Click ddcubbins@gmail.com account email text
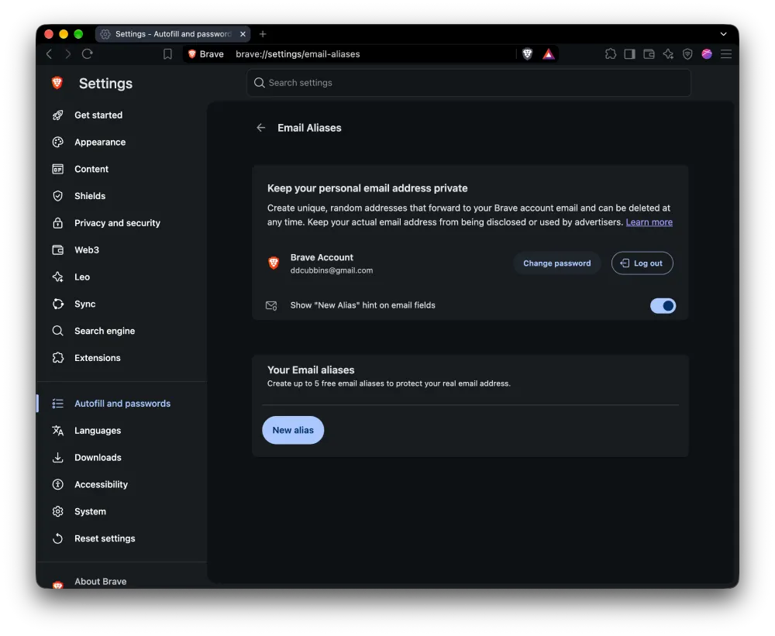 coord(332,270)
